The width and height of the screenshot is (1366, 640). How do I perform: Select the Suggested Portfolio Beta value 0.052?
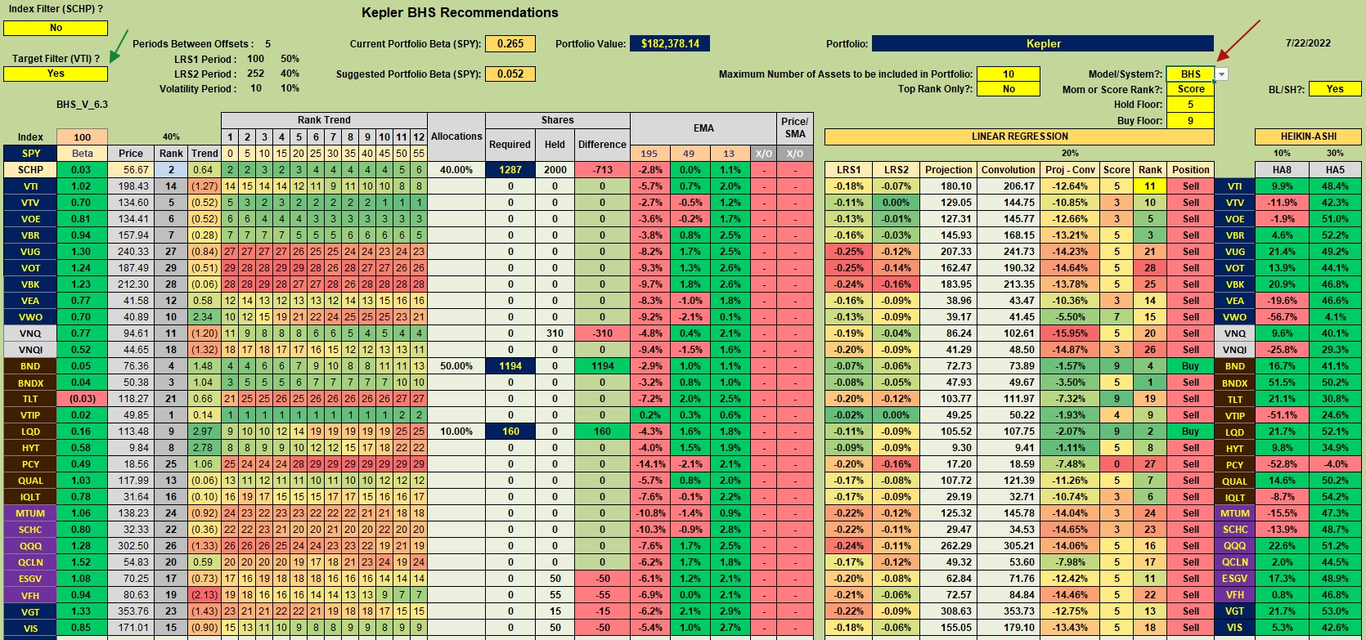click(x=510, y=74)
